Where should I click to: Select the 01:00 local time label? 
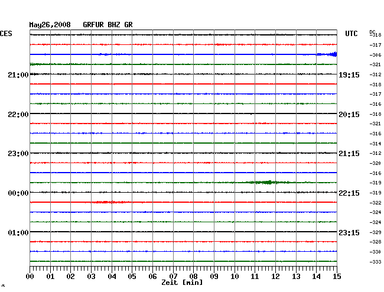pos(18,232)
